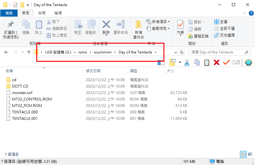
Task: Click USB 磁碟機 (G:) in the address path
Action: tap(58, 52)
